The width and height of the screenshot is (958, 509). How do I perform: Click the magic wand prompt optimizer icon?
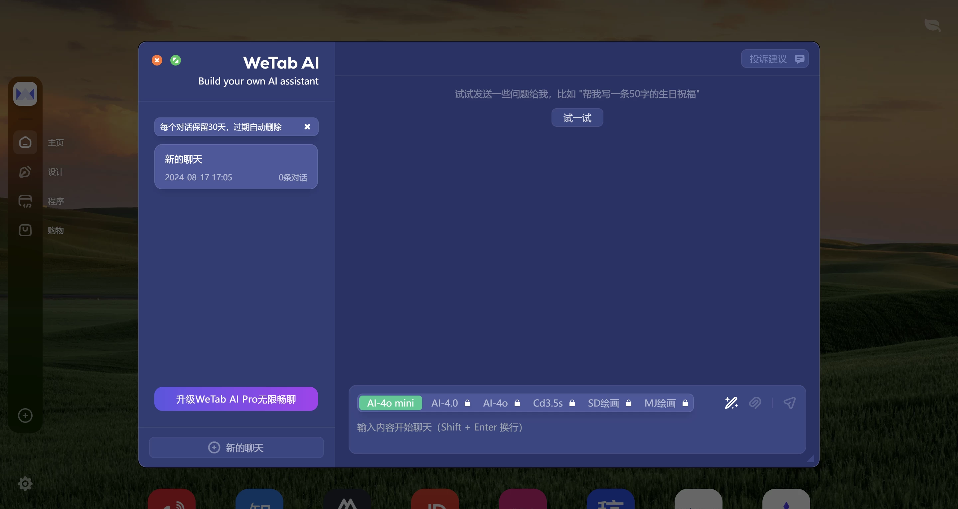point(731,403)
